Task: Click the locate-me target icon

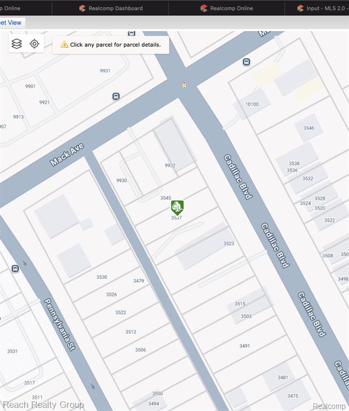Action: tap(34, 44)
